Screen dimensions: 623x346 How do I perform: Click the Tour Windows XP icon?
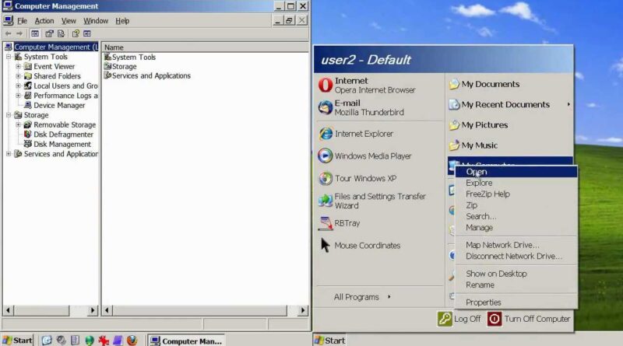click(x=326, y=178)
